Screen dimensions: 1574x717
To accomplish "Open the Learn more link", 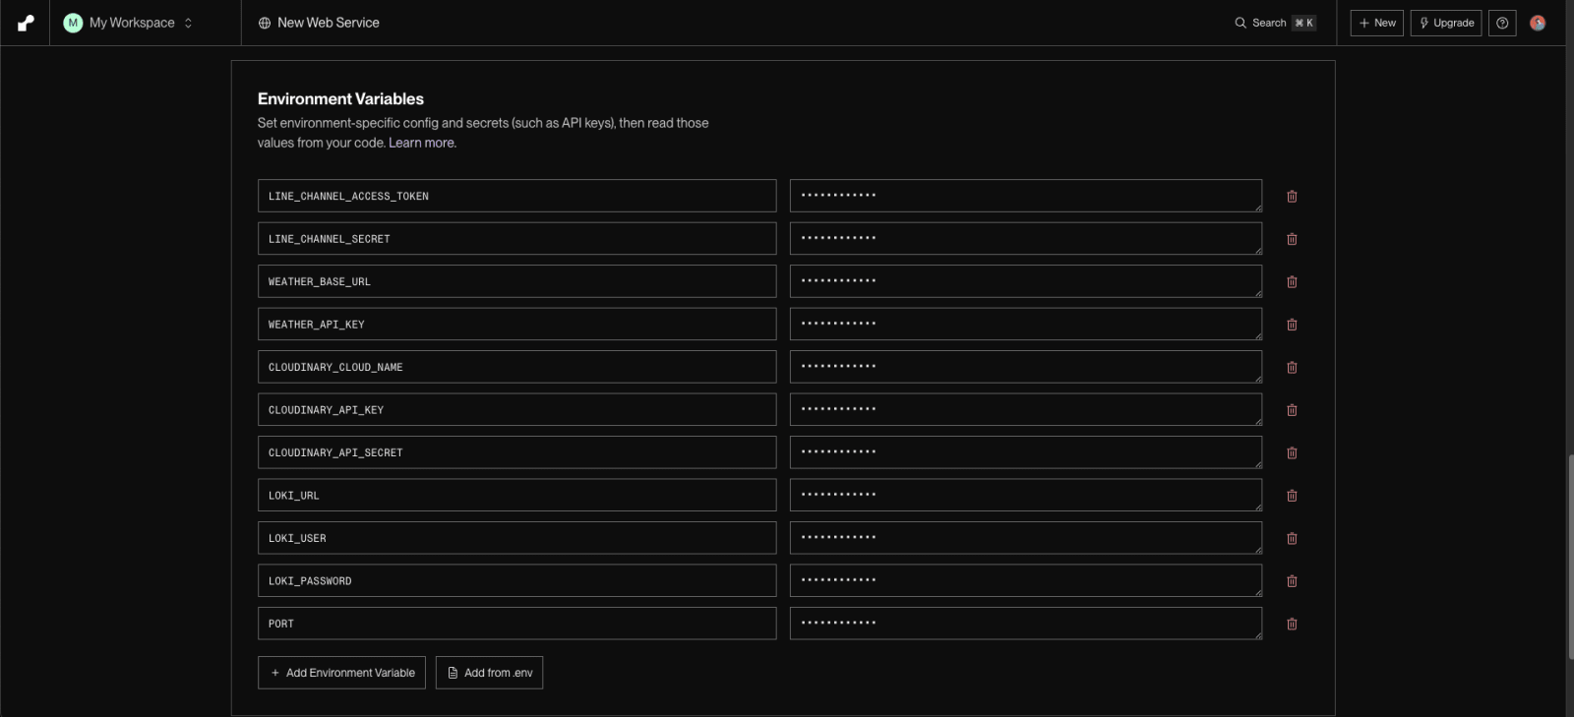I will pos(422,143).
